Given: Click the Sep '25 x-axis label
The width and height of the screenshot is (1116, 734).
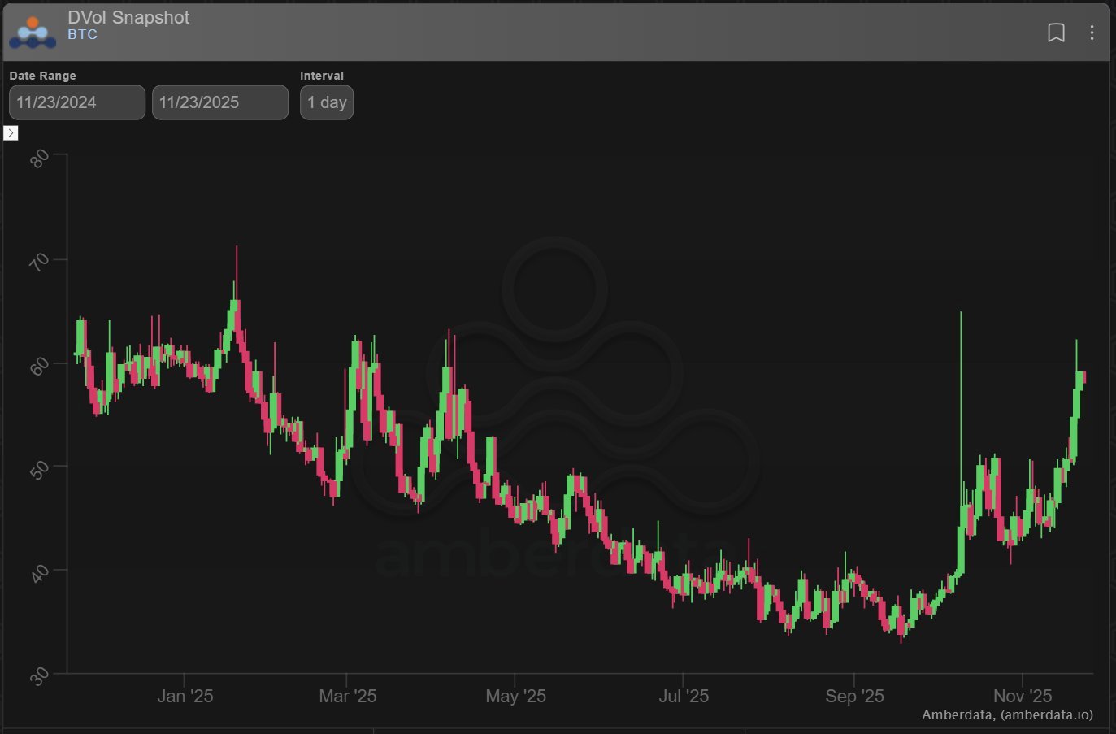Looking at the screenshot, I should [854, 696].
